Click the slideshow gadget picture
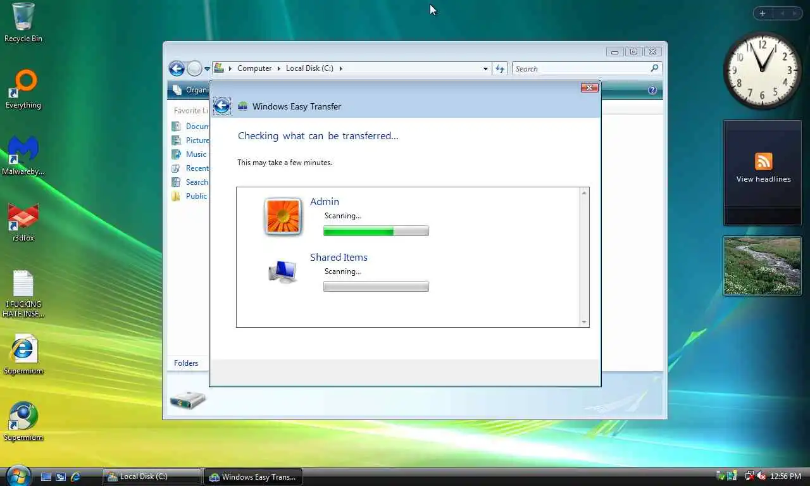Image resolution: width=810 pixels, height=486 pixels. 763,266
